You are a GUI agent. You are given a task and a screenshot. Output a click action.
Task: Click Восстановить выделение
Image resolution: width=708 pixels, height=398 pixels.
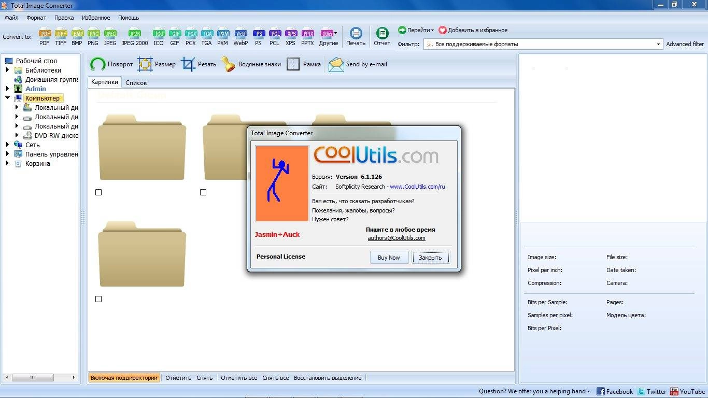pyautogui.click(x=328, y=378)
